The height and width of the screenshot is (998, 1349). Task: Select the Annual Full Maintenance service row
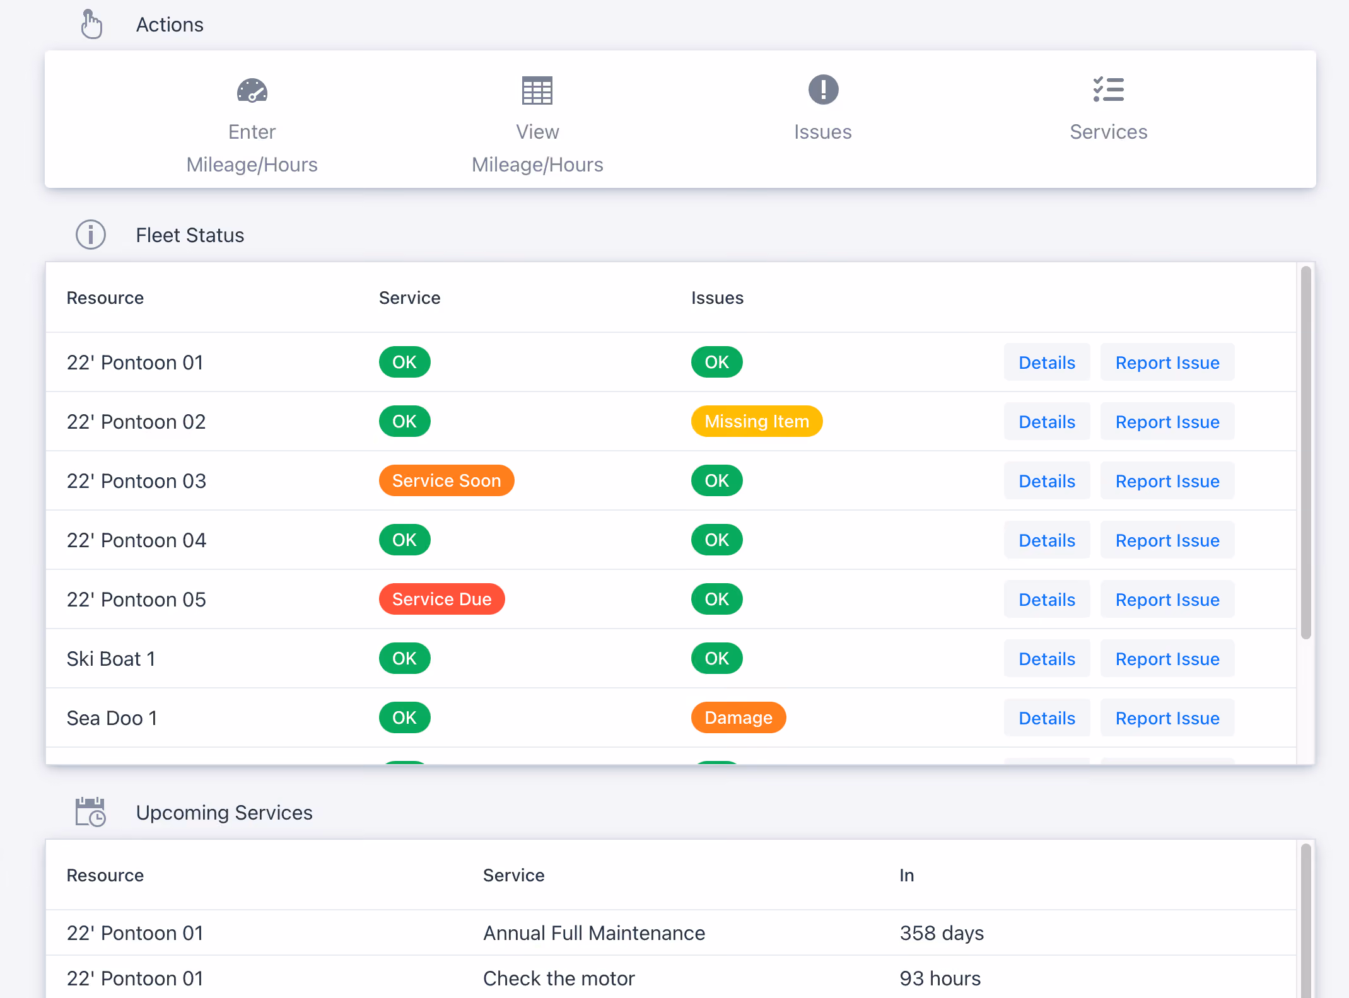[x=671, y=933]
